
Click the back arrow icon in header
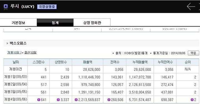tap(191, 6)
